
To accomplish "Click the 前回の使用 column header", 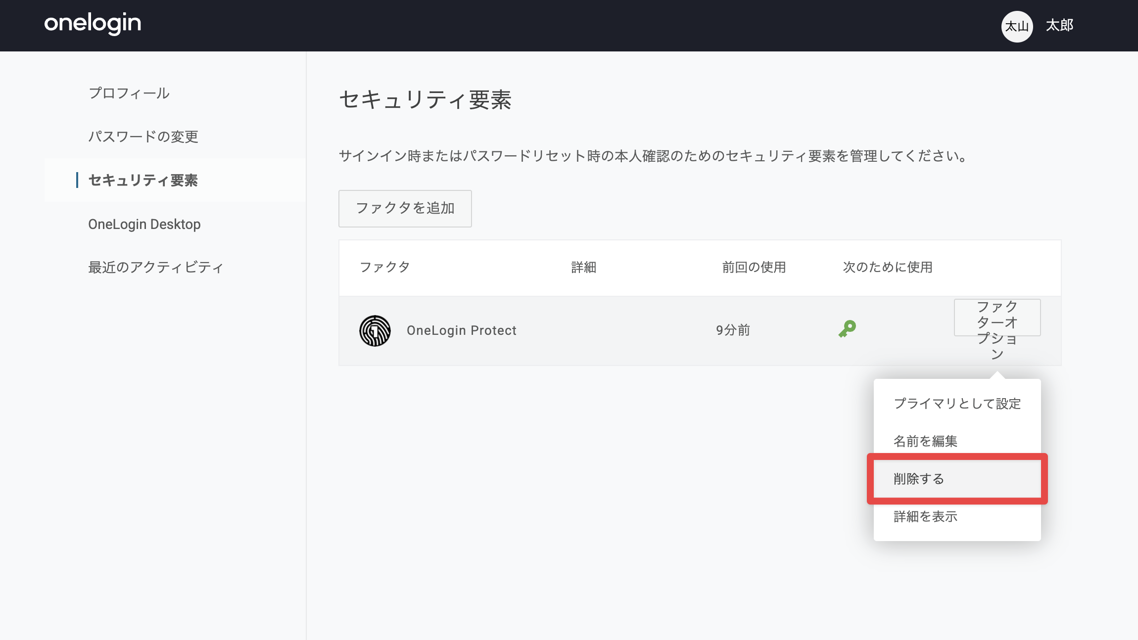I will (754, 267).
